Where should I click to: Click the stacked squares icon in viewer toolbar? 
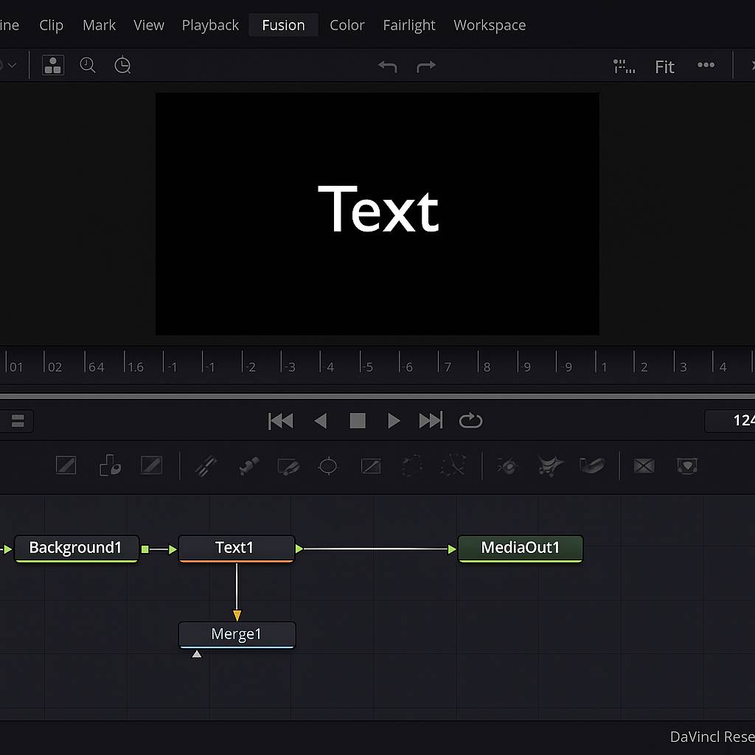(x=52, y=66)
